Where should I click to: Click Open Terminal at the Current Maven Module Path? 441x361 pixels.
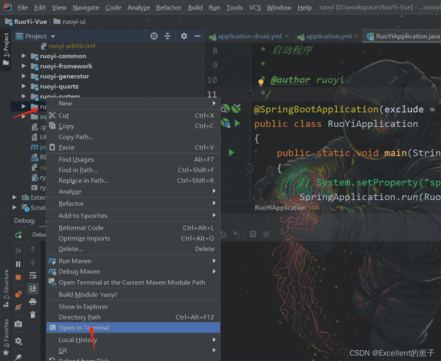(133, 282)
